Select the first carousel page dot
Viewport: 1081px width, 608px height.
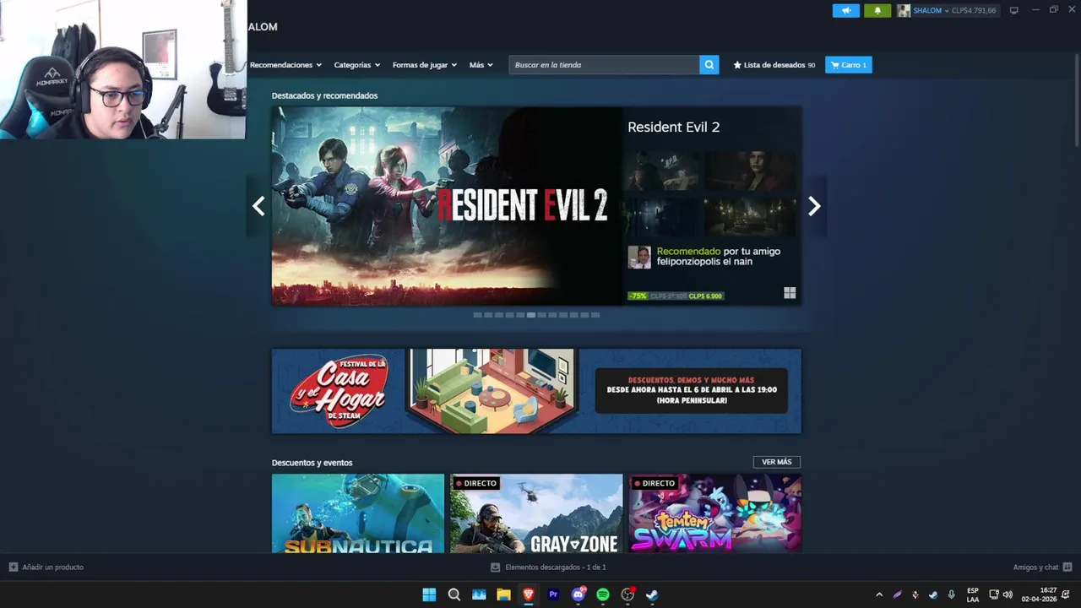coord(478,315)
